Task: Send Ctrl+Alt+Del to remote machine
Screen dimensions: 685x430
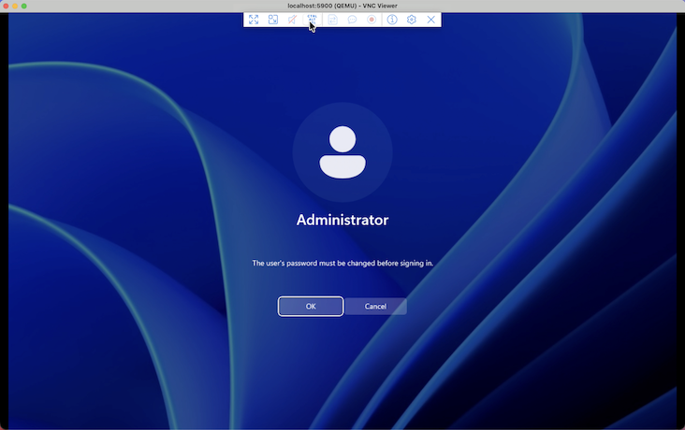Action: coord(312,20)
